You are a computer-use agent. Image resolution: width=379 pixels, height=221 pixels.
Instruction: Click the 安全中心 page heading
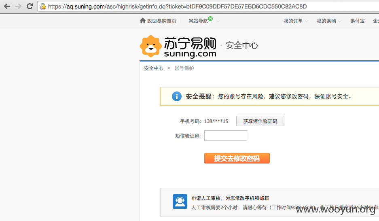coord(242,45)
